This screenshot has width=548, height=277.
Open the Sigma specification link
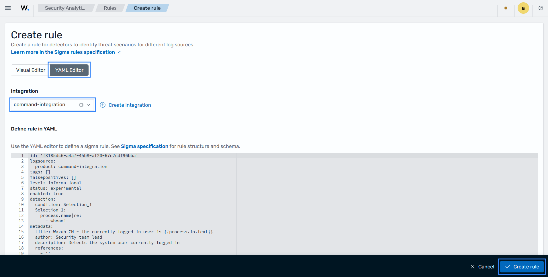tap(144, 146)
